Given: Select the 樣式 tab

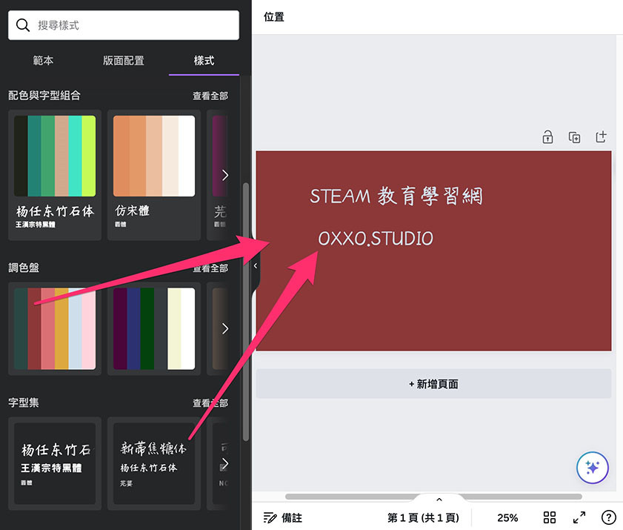Looking at the screenshot, I should 204,61.
